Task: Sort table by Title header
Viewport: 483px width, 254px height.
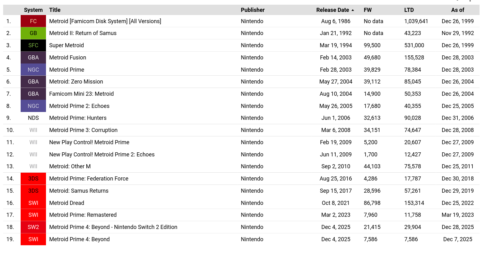Action: 55,10
